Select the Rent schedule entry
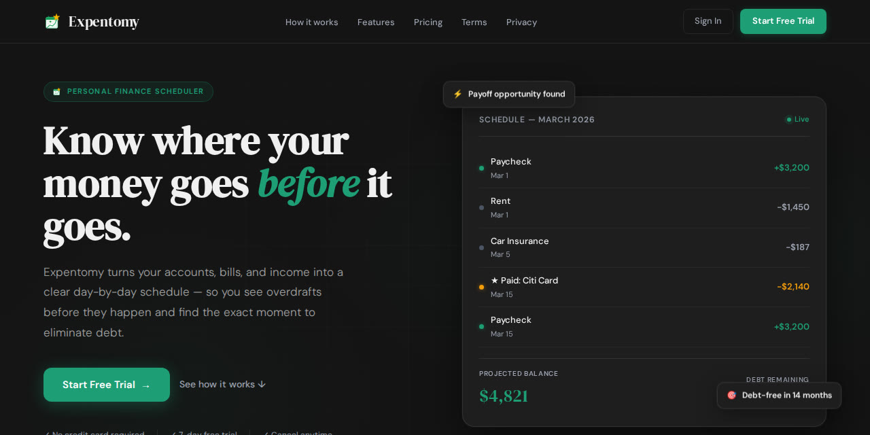Image resolution: width=870 pixels, height=435 pixels. 644,207
